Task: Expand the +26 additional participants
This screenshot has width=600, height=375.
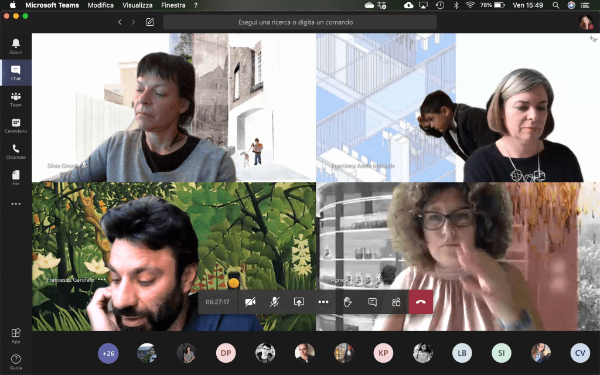Action: click(108, 353)
